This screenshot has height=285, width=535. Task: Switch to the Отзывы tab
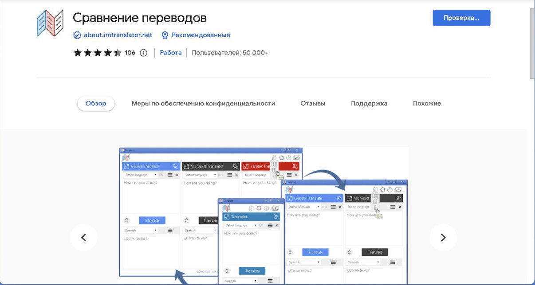coord(313,104)
